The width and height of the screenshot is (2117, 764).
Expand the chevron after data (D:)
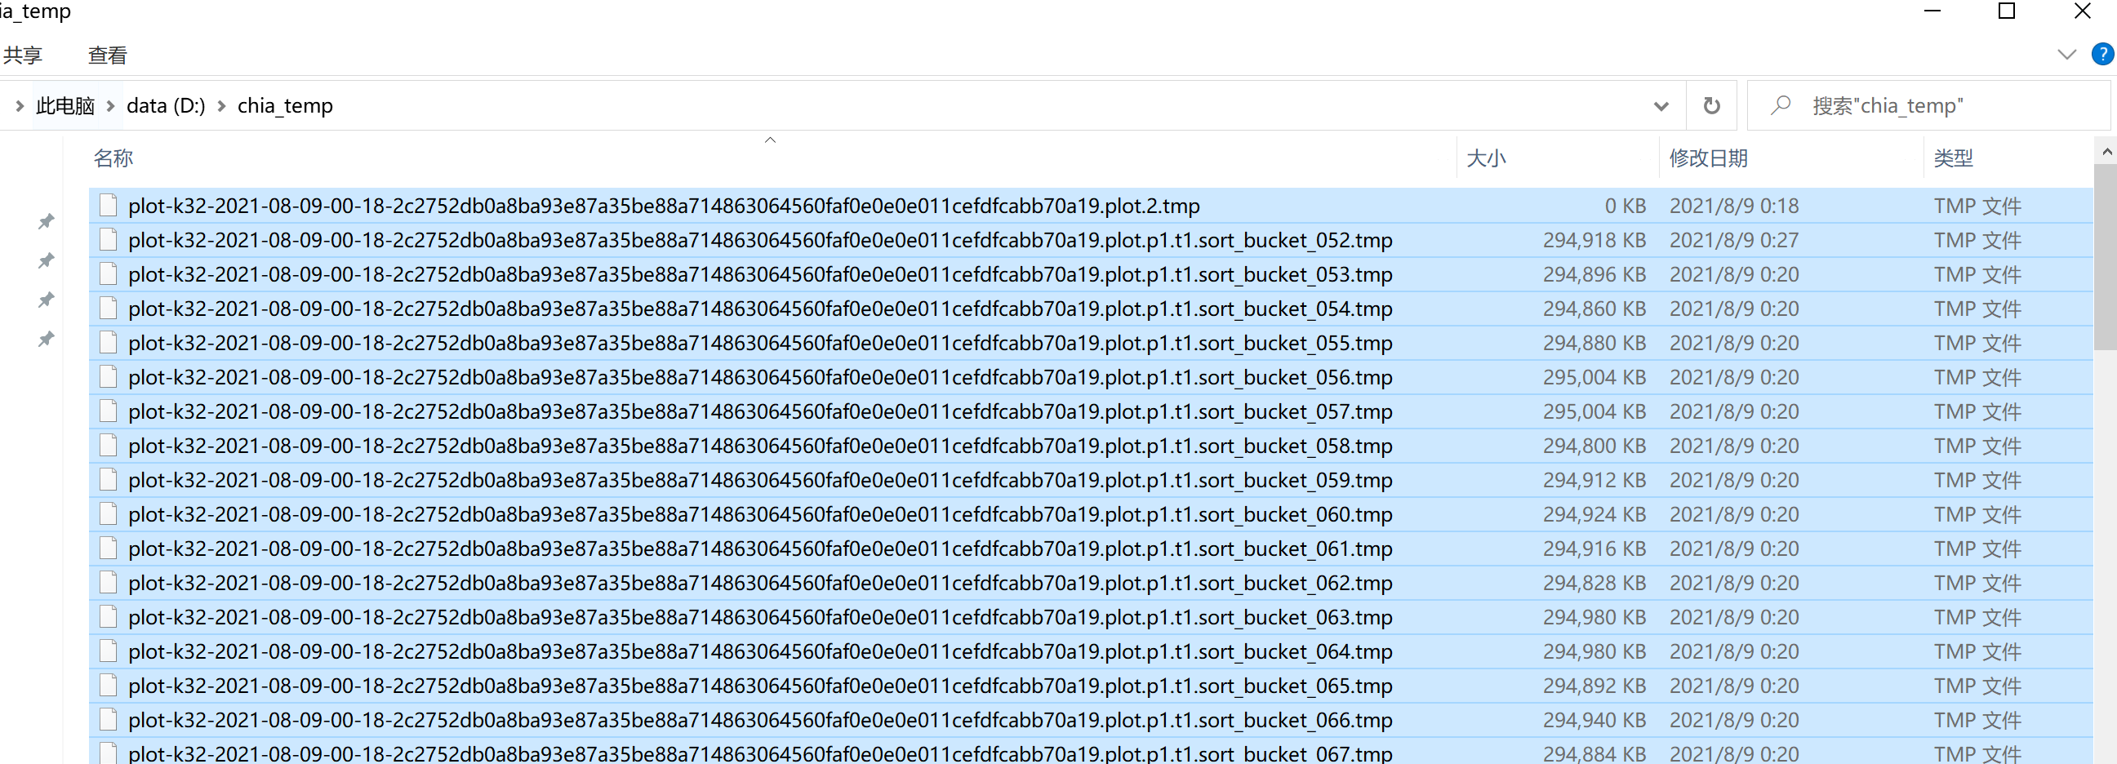coord(221,105)
